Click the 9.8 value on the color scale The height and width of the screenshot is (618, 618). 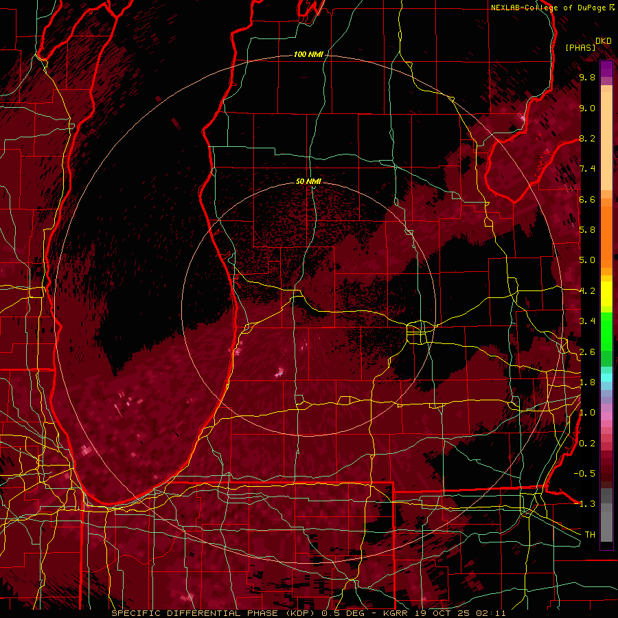587,77
